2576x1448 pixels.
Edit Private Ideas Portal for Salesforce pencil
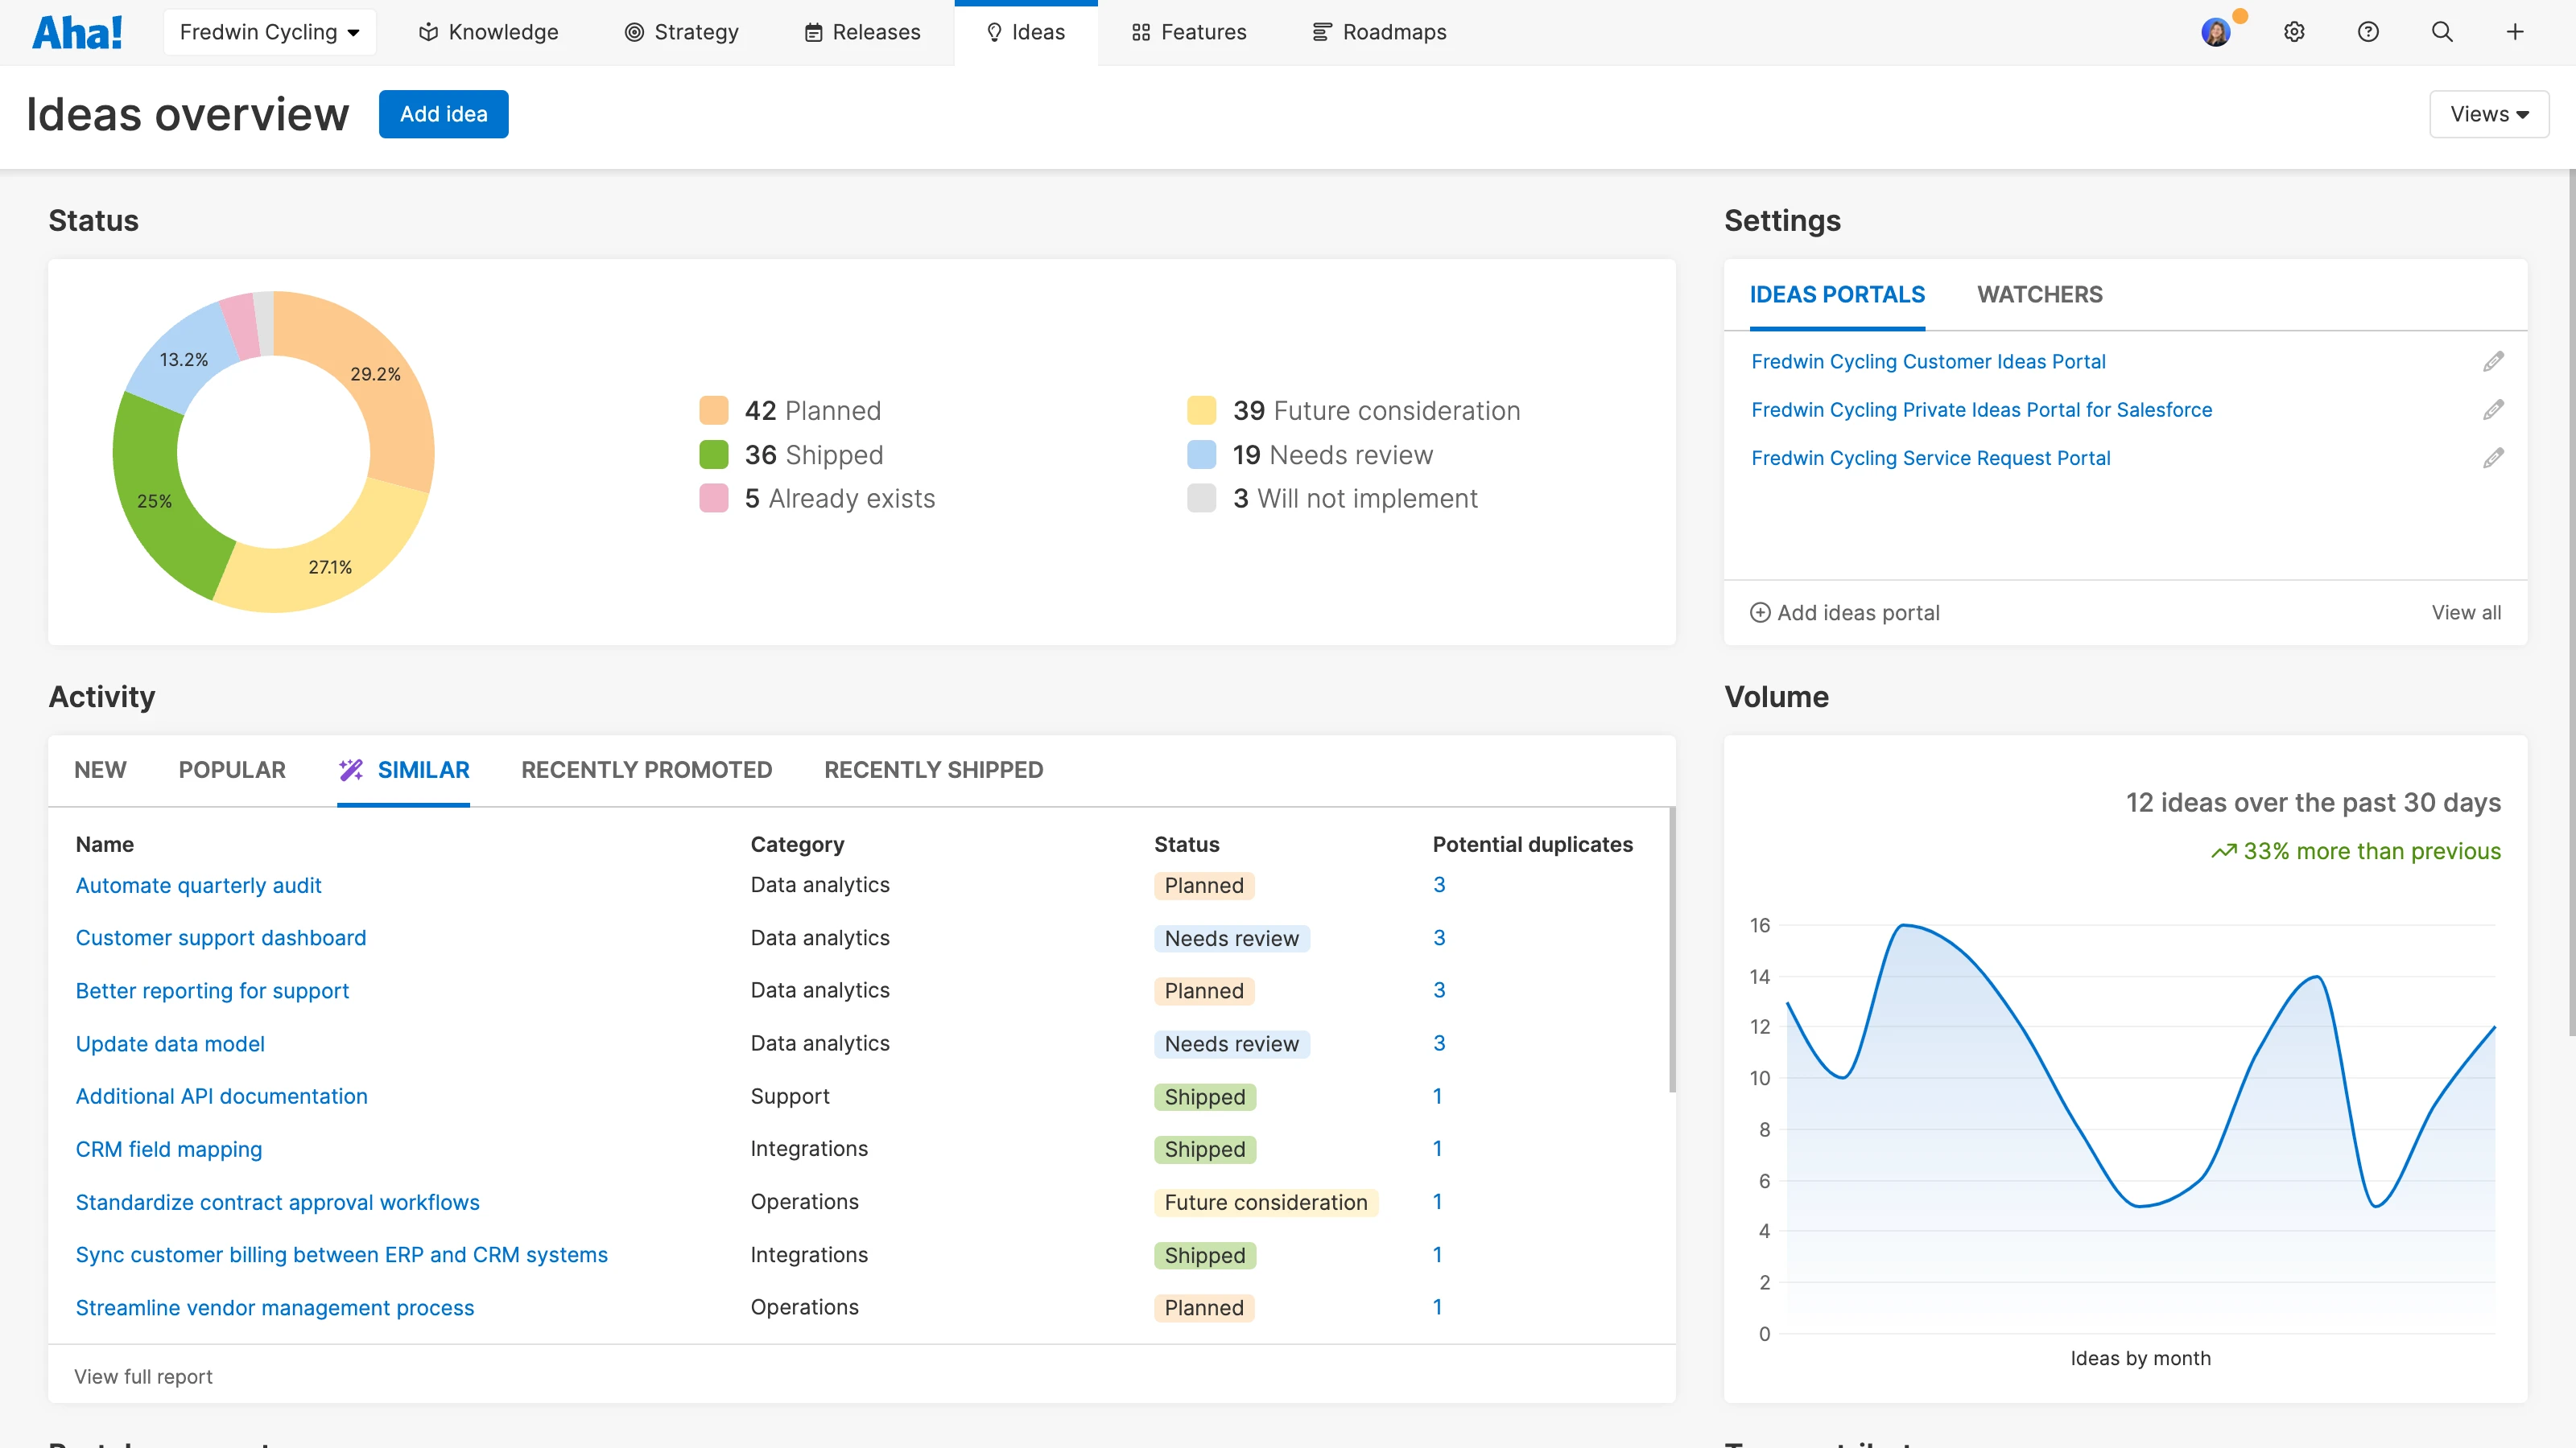tap(2493, 409)
